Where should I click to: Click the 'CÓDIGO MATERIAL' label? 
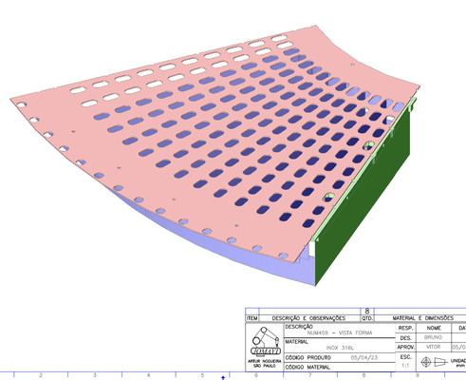(x=308, y=368)
